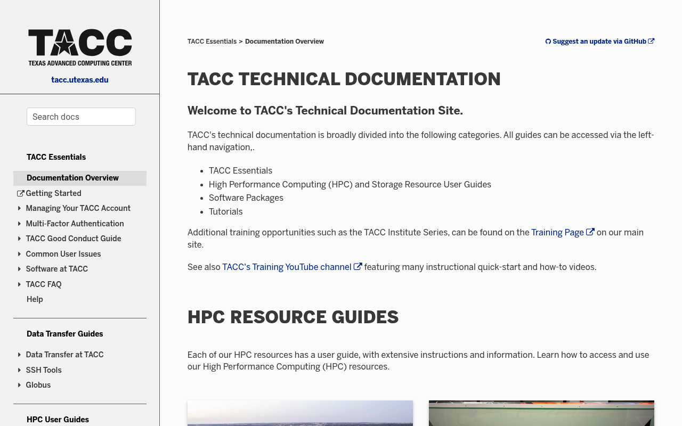The image size is (682, 426).
Task: Open Managing Your TACC Account page
Action: pyautogui.click(x=78, y=208)
